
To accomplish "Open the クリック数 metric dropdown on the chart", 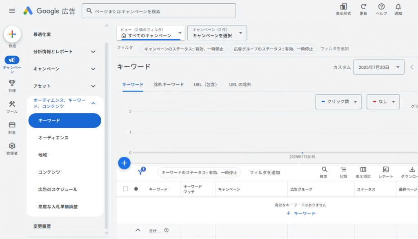I will (338, 102).
